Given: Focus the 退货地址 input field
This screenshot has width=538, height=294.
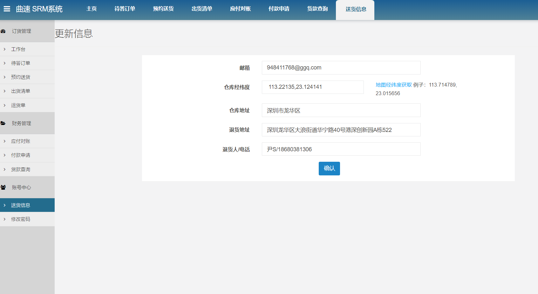Looking at the screenshot, I should (x=341, y=130).
